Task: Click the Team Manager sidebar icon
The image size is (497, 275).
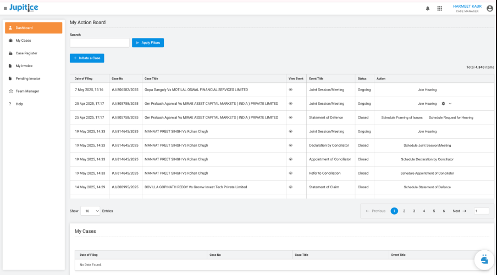Action: [10, 91]
